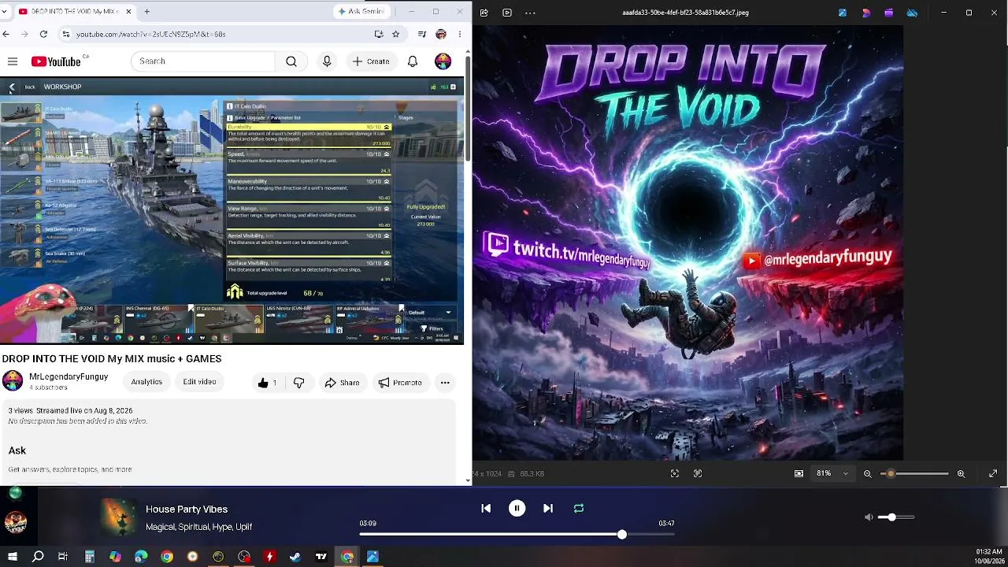Dislike the video with thumbs down
This screenshot has height=567, width=1008.
[x=298, y=383]
